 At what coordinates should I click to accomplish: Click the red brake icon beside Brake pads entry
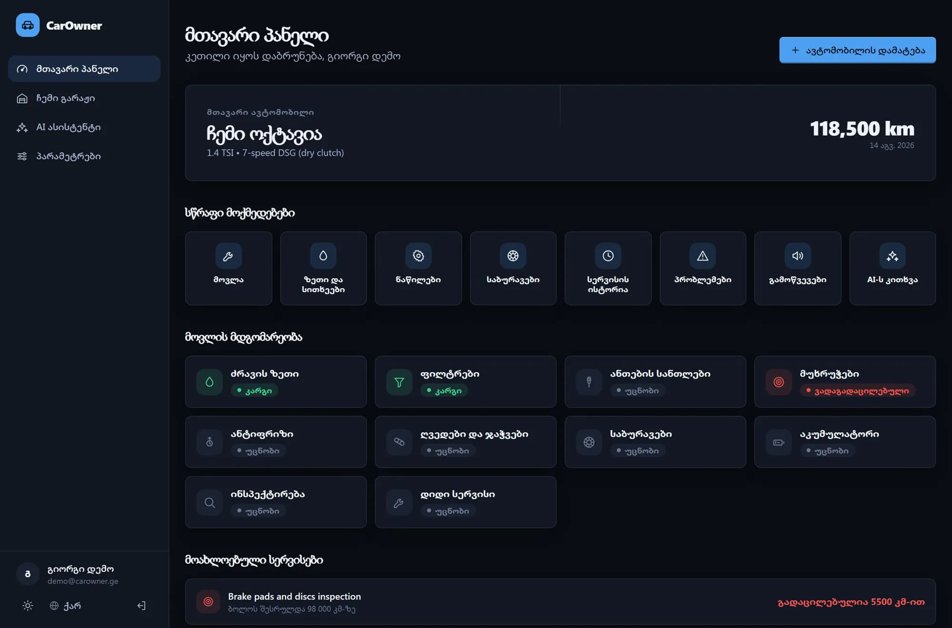pyautogui.click(x=208, y=602)
